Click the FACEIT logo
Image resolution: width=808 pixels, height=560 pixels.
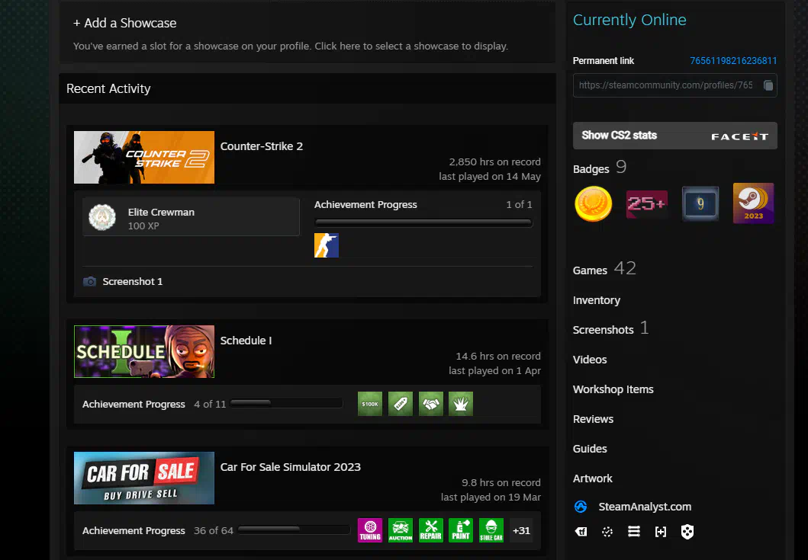tap(740, 136)
